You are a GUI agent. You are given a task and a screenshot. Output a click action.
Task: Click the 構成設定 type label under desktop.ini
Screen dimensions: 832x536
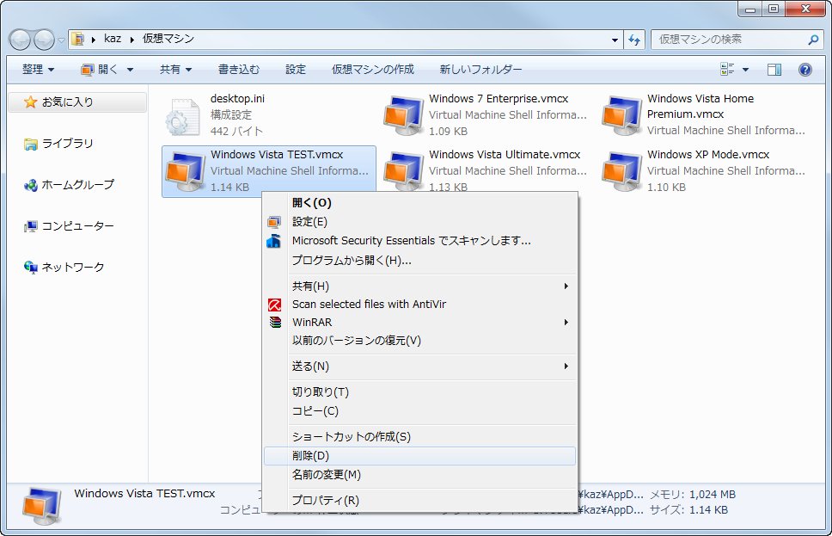(x=231, y=114)
